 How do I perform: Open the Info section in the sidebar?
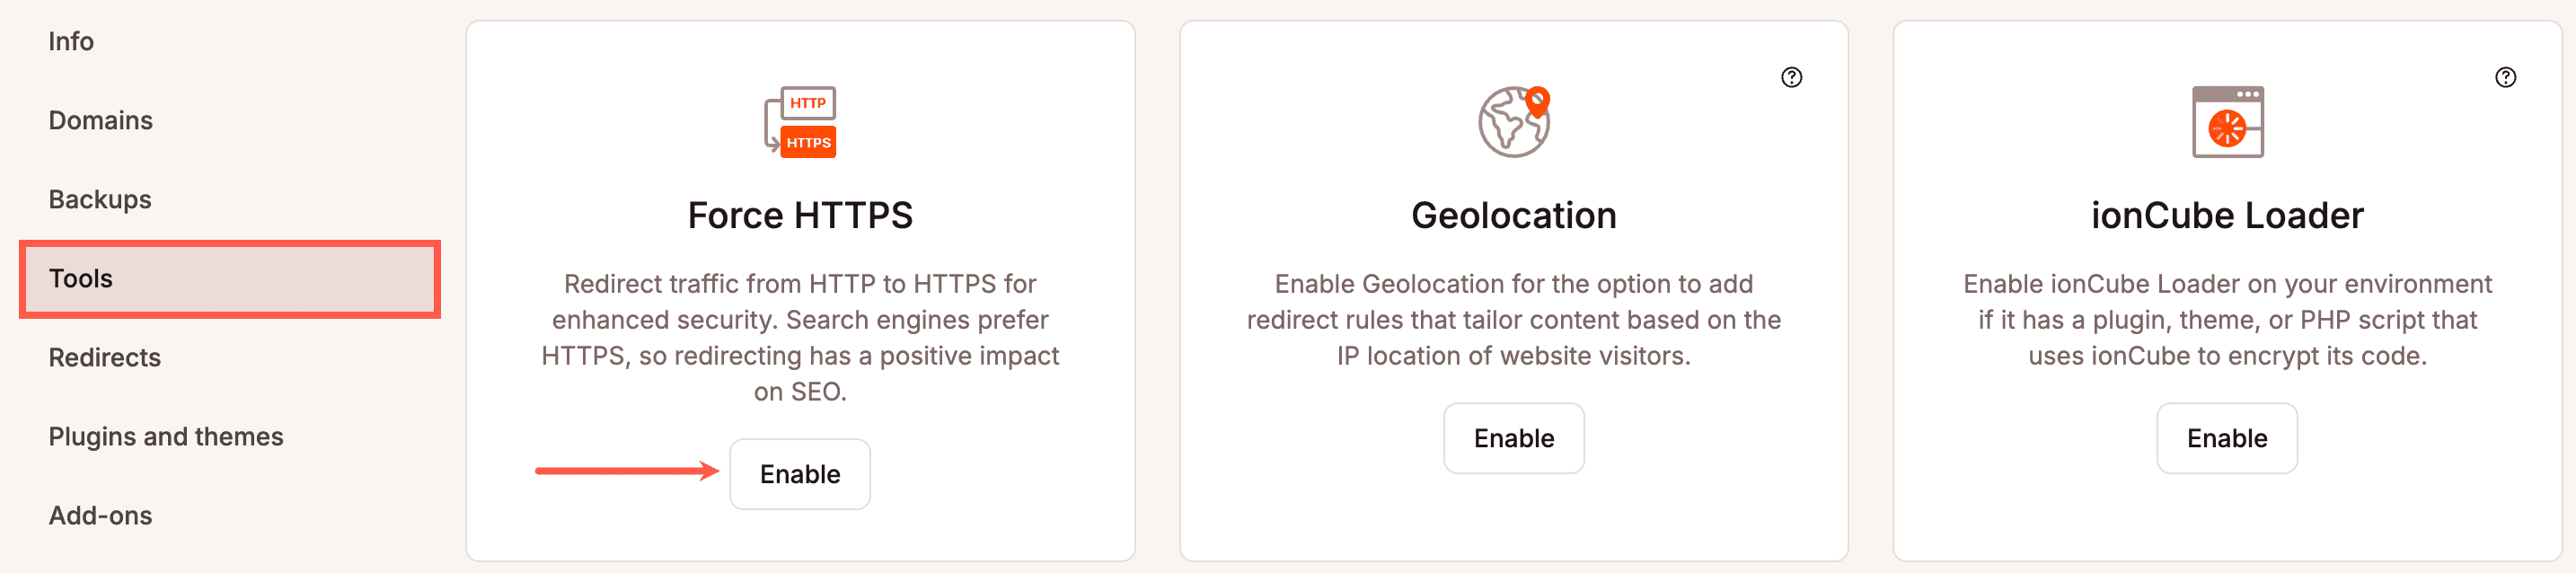(x=71, y=41)
